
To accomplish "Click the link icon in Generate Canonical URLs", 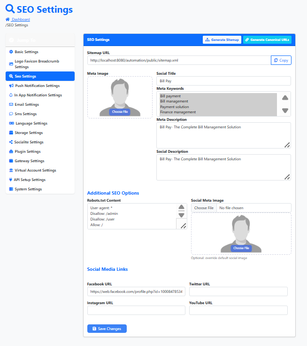I will (247, 39).
